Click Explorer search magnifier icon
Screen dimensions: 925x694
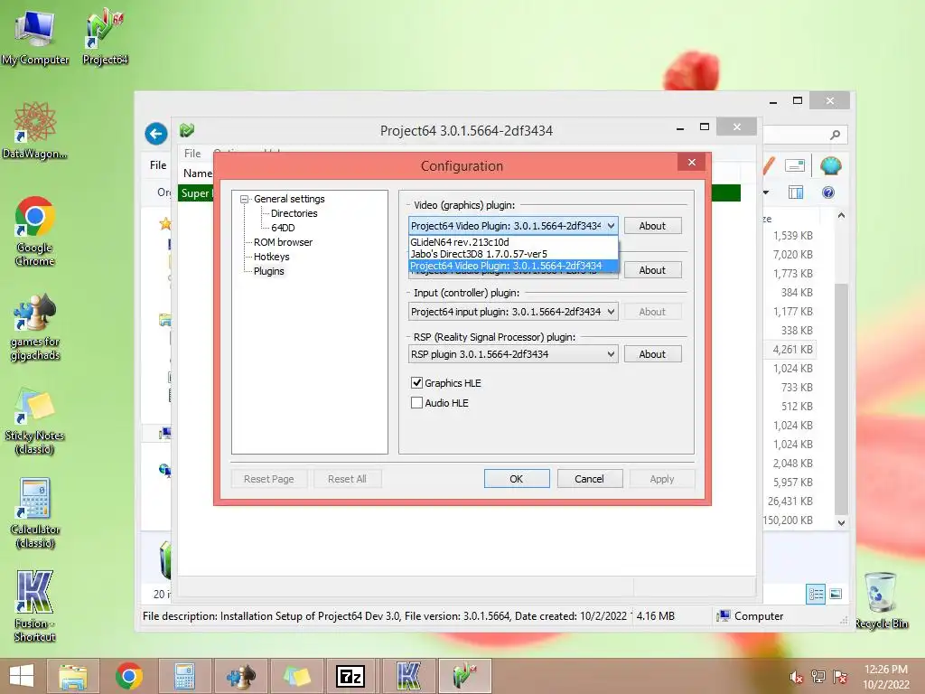835,136
